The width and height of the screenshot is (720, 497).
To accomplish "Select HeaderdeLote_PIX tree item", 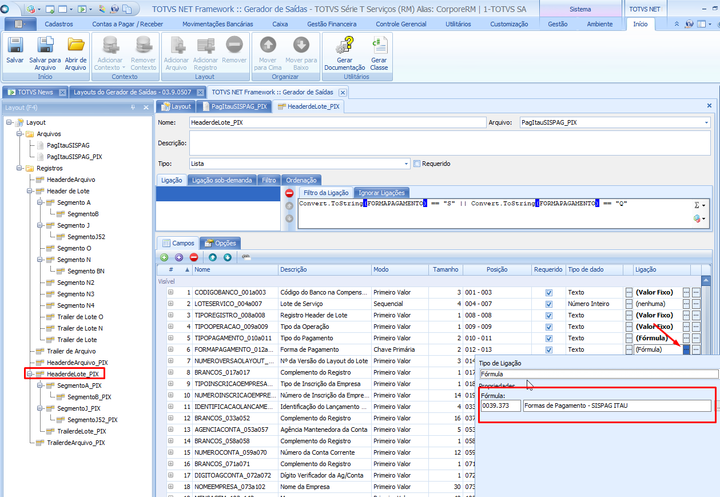I will pyautogui.click(x=73, y=374).
